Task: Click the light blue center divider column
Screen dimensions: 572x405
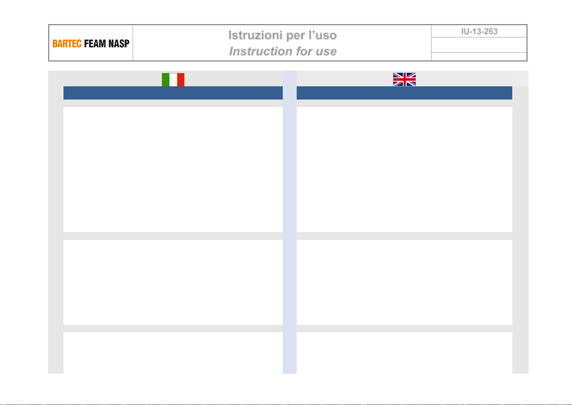Action: [x=290, y=221]
